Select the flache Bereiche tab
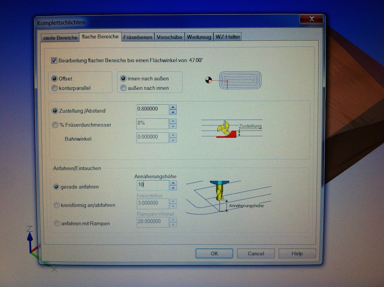The width and height of the screenshot is (384, 287). click(100, 37)
